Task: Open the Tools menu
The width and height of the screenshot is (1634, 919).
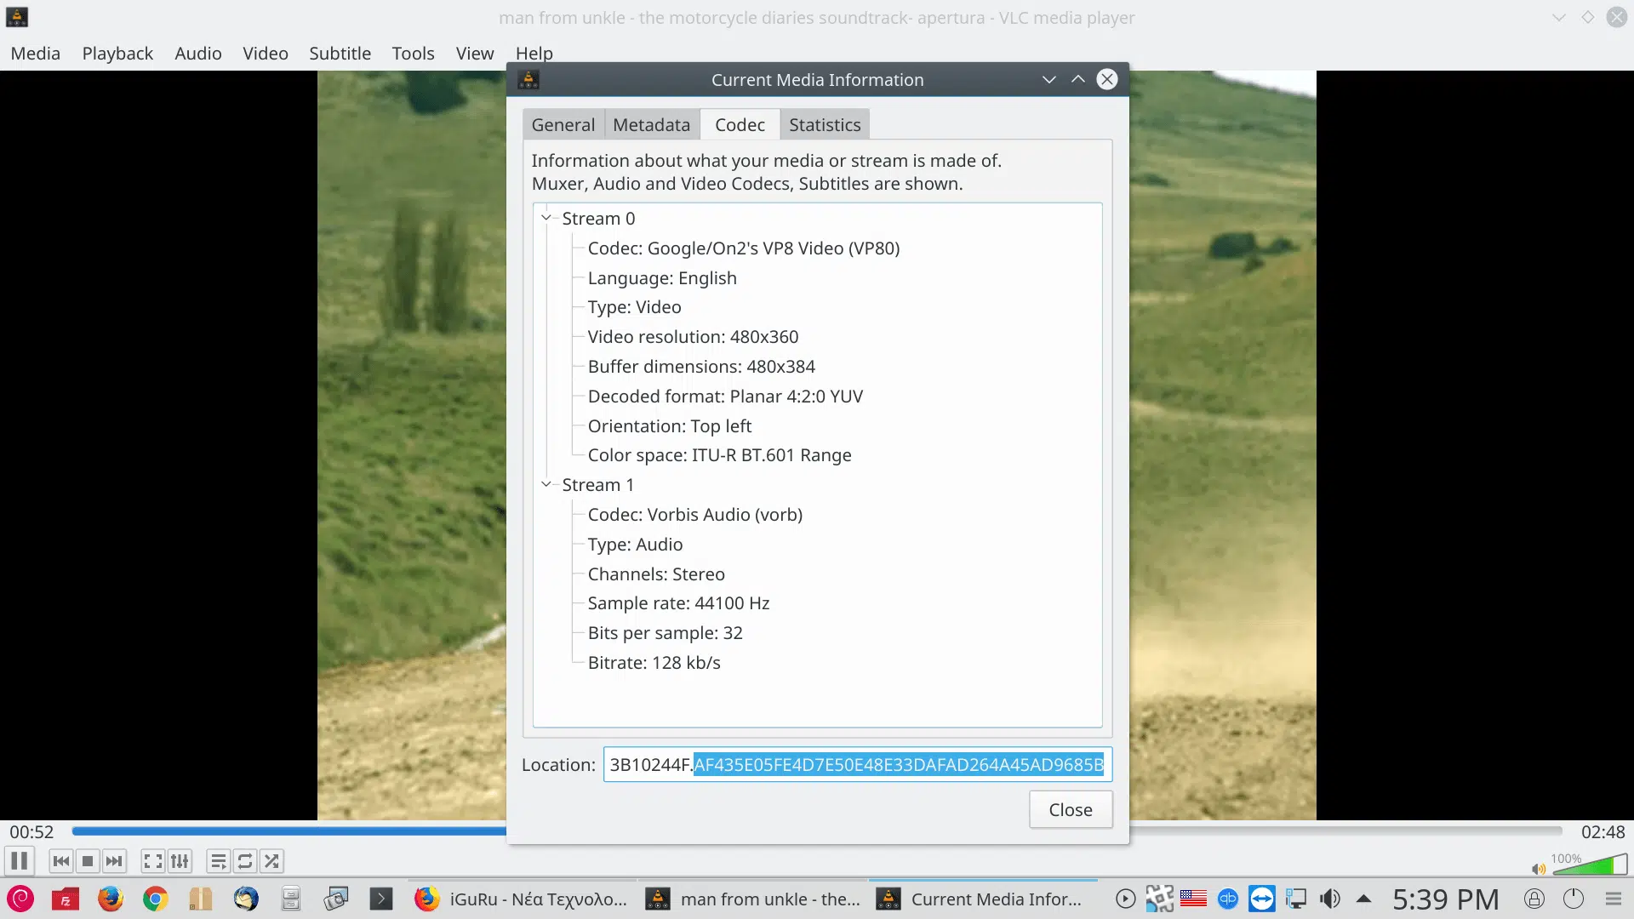Action: point(413,54)
